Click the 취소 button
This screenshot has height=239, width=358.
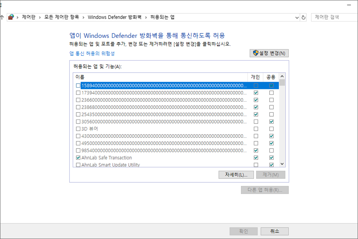click(274, 231)
